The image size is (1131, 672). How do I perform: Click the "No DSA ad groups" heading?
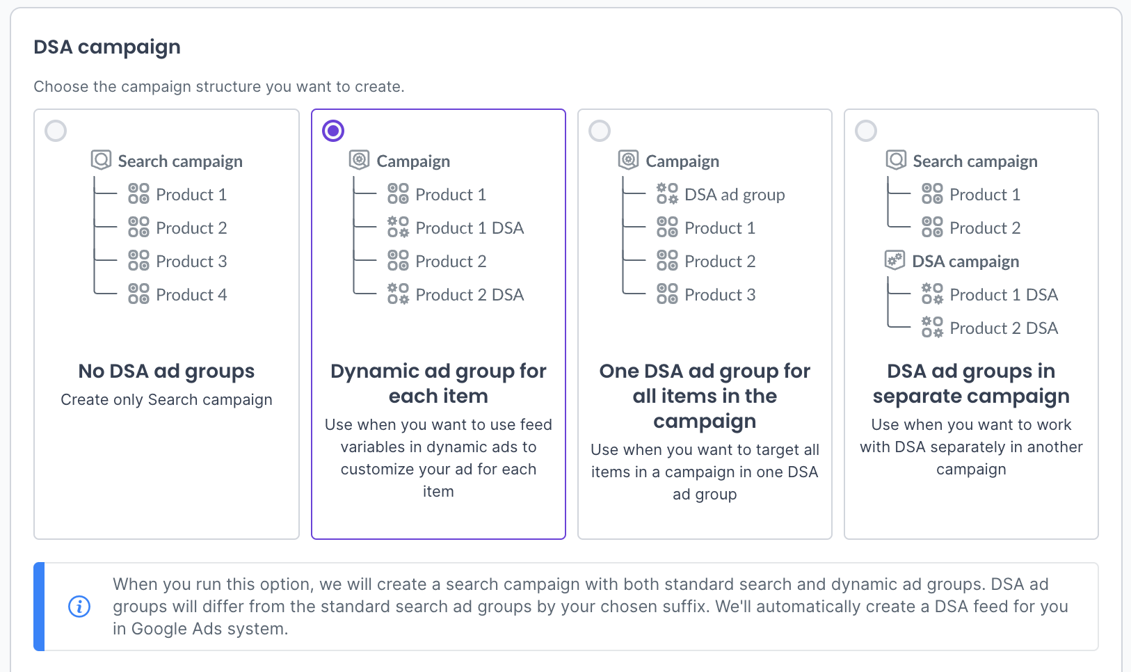pos(166,371)
